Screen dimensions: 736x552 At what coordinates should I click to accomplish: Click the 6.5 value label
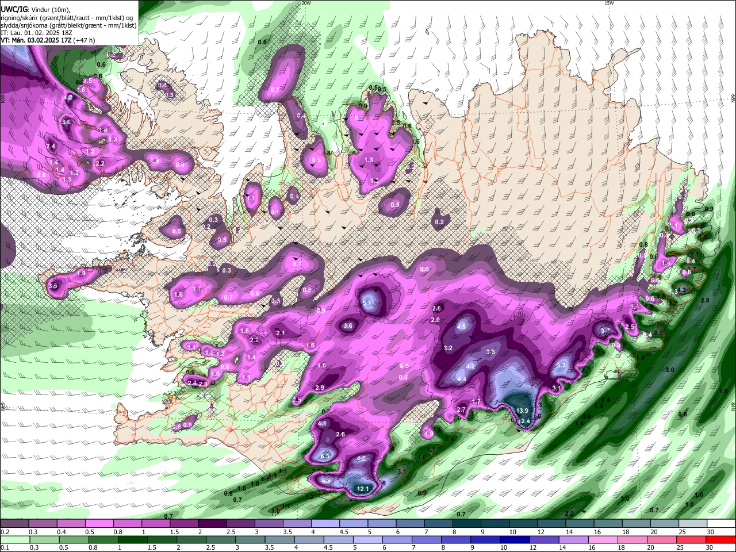(325, 456)
